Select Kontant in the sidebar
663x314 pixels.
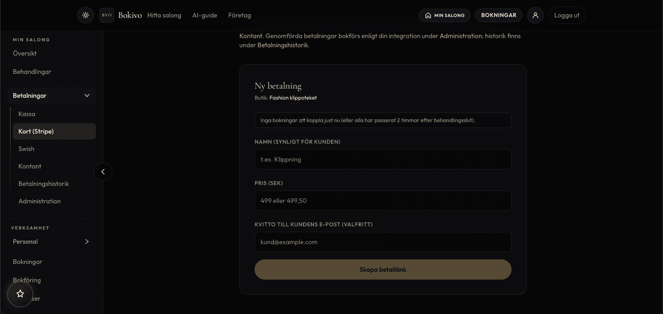pyautogui.click(x=30, y=166)
